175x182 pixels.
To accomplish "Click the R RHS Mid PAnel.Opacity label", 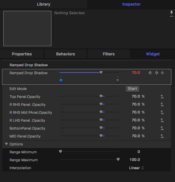I will click(31, 112).
